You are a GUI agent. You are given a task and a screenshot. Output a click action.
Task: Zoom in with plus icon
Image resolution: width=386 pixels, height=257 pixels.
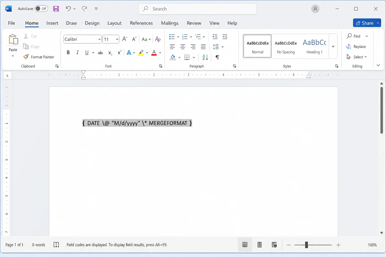338,245
